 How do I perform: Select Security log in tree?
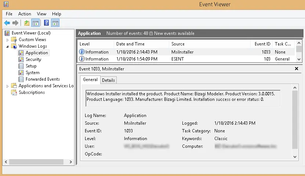[x=33, y=59]
